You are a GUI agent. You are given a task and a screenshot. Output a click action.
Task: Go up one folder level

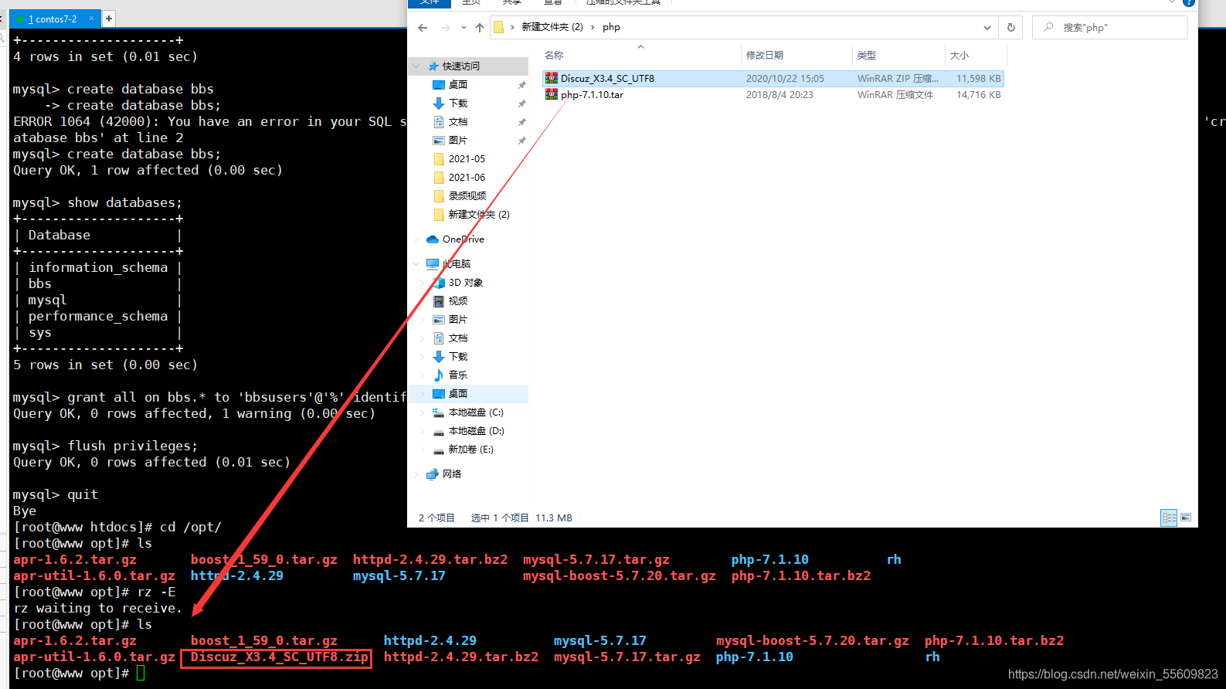coord(480,28)
